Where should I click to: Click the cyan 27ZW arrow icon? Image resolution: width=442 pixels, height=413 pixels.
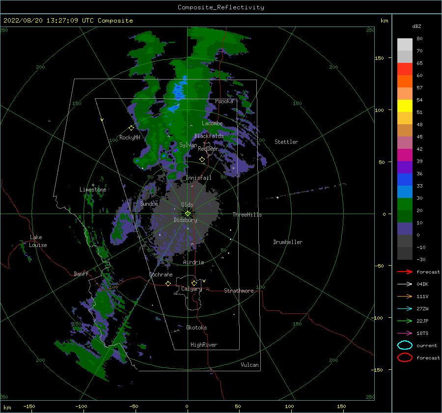[405, 308]
